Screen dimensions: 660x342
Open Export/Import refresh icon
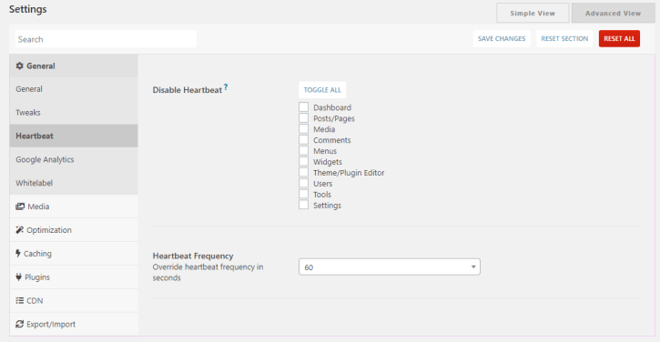[19, 324]
